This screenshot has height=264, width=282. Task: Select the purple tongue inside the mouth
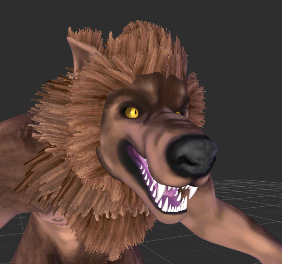[169, 194]
